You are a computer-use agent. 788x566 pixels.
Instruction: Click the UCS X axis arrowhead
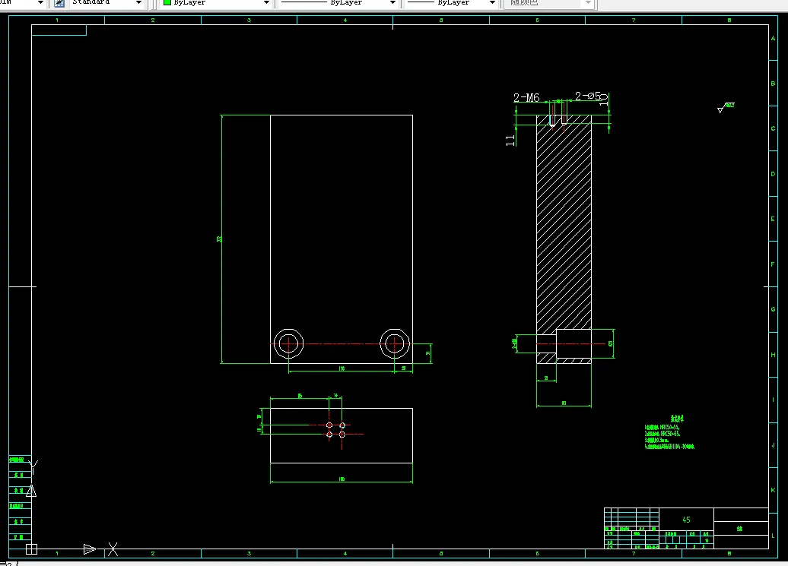pos(90,549)
